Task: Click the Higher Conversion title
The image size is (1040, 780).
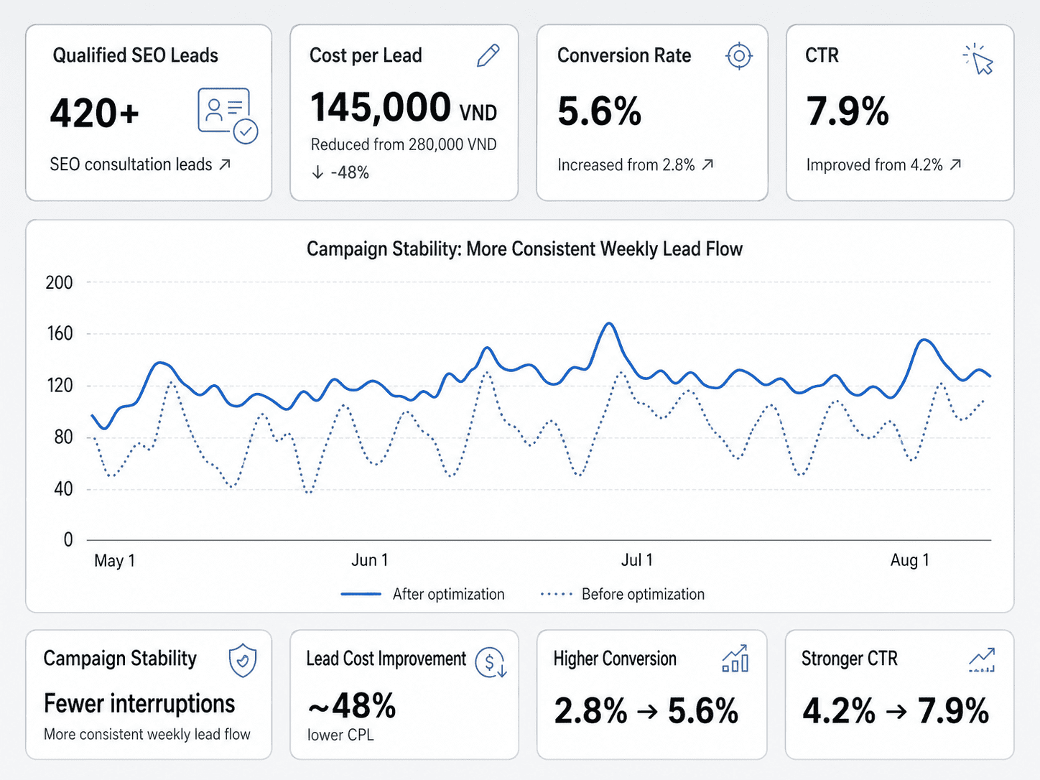Action: tap(615, 659)
